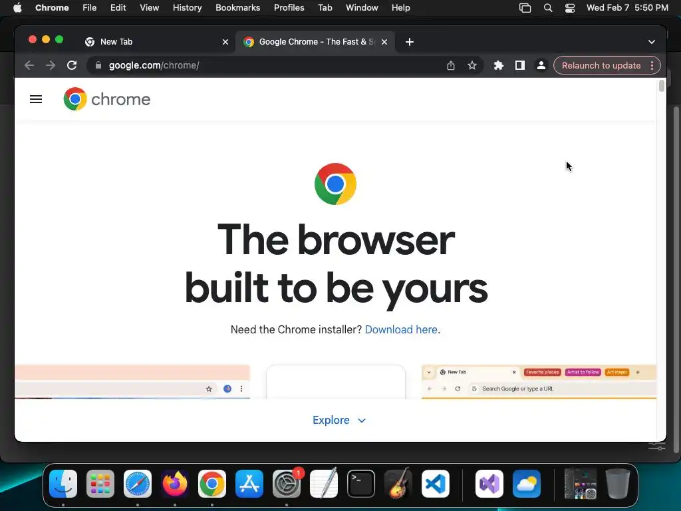This screenshot has height=511, width=681.
Task: Open System Settings from the Dock
Action: pyautogui.click(x=287, y=484)
